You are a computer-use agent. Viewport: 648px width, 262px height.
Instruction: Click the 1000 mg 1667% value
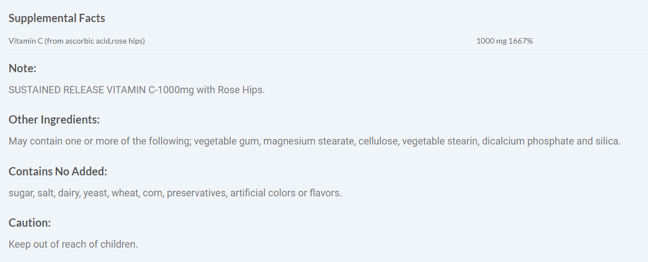click(504, 41)
